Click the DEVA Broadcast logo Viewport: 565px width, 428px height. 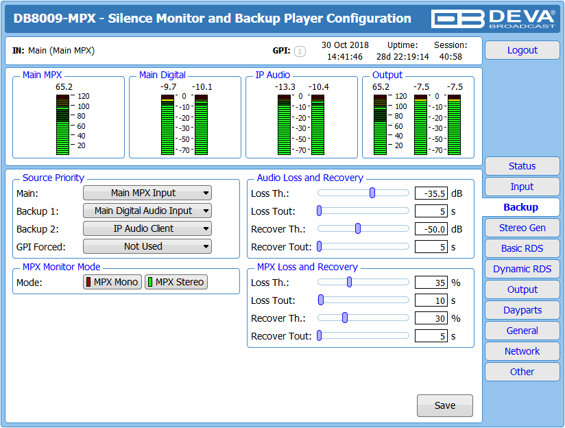[493, 19]
